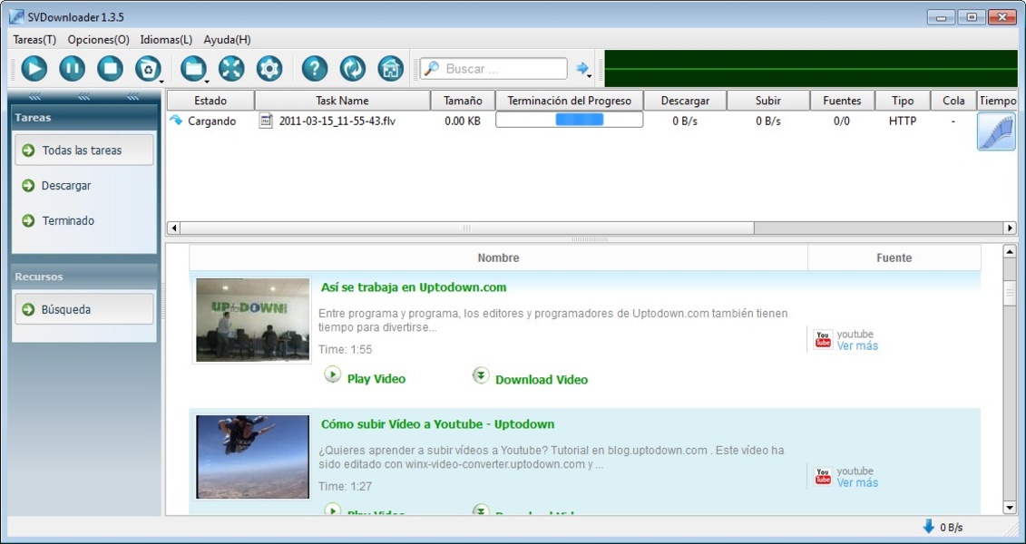The height and width of the screenshot is (544, 1026).
Task: Select 'Todas las tareas' in sidebar
Action: tap(83, 151)
